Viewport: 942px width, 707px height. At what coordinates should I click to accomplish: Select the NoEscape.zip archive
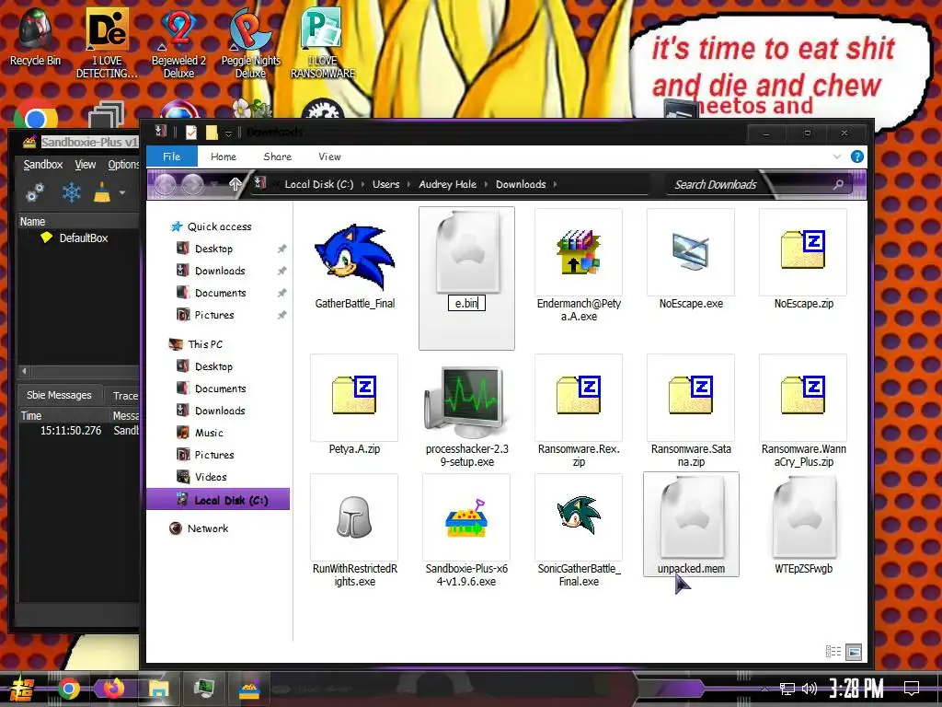[x=803, y=260]
